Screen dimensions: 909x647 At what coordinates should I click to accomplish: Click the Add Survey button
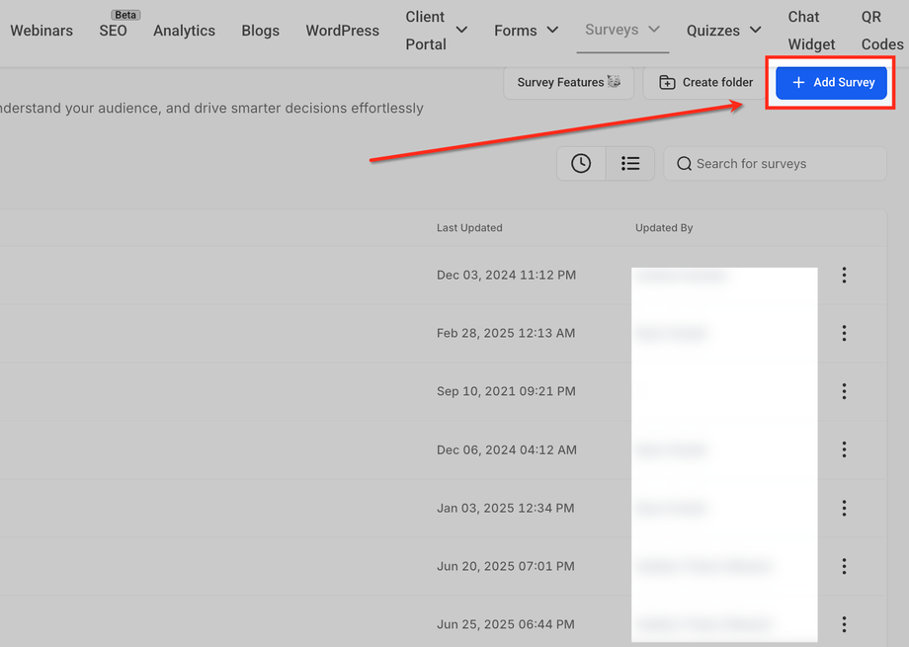point(832,82)
